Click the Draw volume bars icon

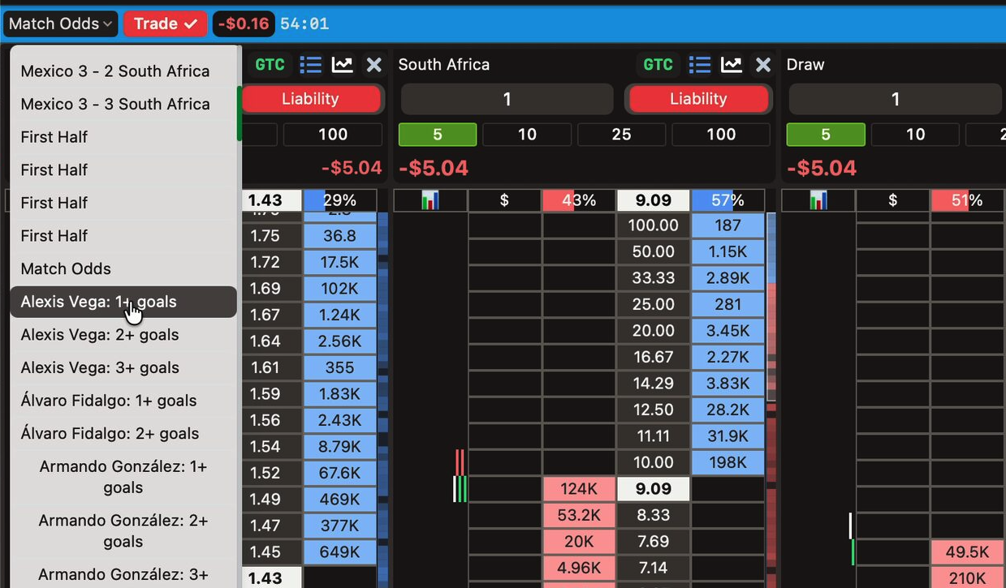(x=818, y=200)
